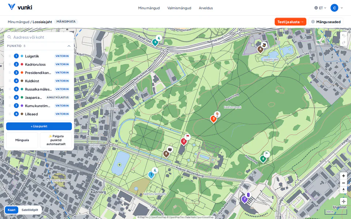Image resolution: width=351 pixels, height=219 pixels.
Task: Click the drag handle for Kuldkirst row
Action: click(10, 81)
